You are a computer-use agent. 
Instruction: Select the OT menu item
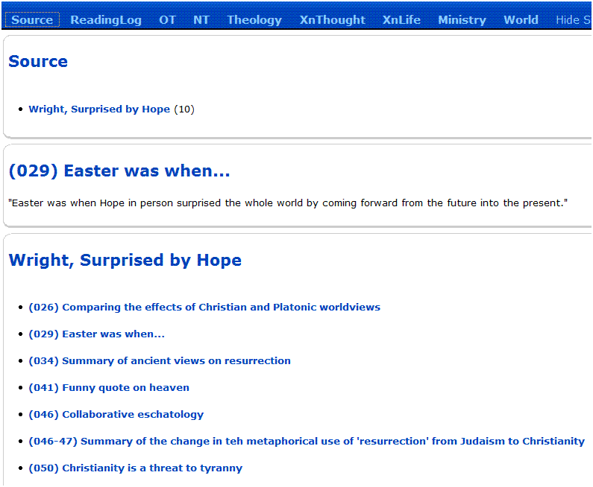tap(167, 20)
